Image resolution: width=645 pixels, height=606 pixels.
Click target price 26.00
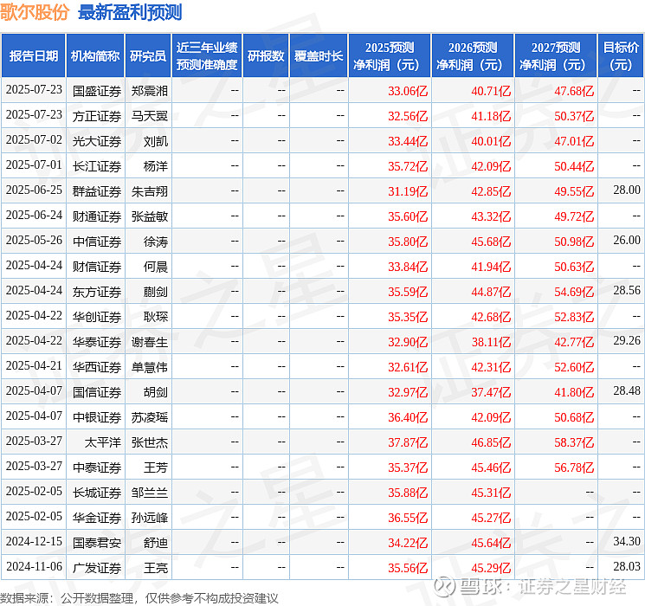[x=627, y=240]
